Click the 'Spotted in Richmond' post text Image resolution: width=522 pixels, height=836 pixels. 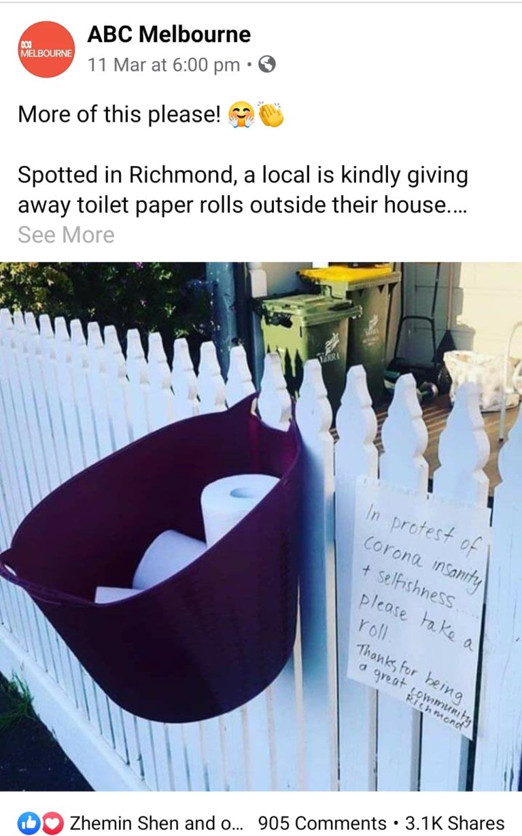tap(243, 189)
